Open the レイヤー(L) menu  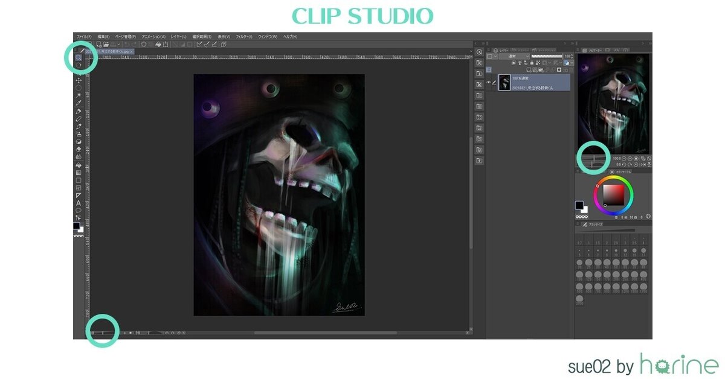tap(178, 37)
